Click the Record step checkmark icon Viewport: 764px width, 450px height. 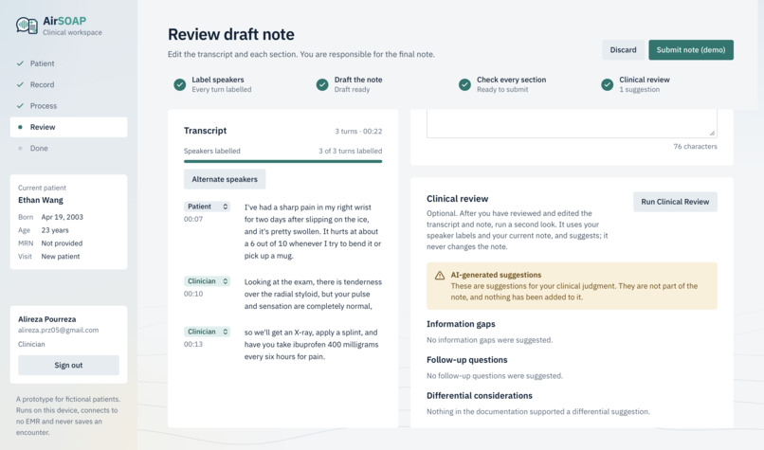20,84
